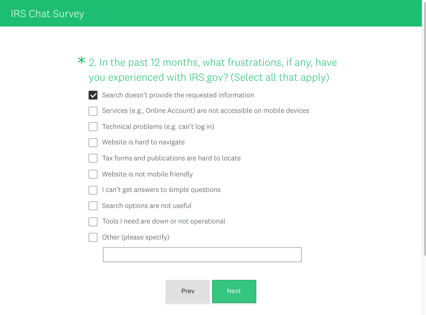
Task: Click the question 2 heading text
Action: [213, 70]
